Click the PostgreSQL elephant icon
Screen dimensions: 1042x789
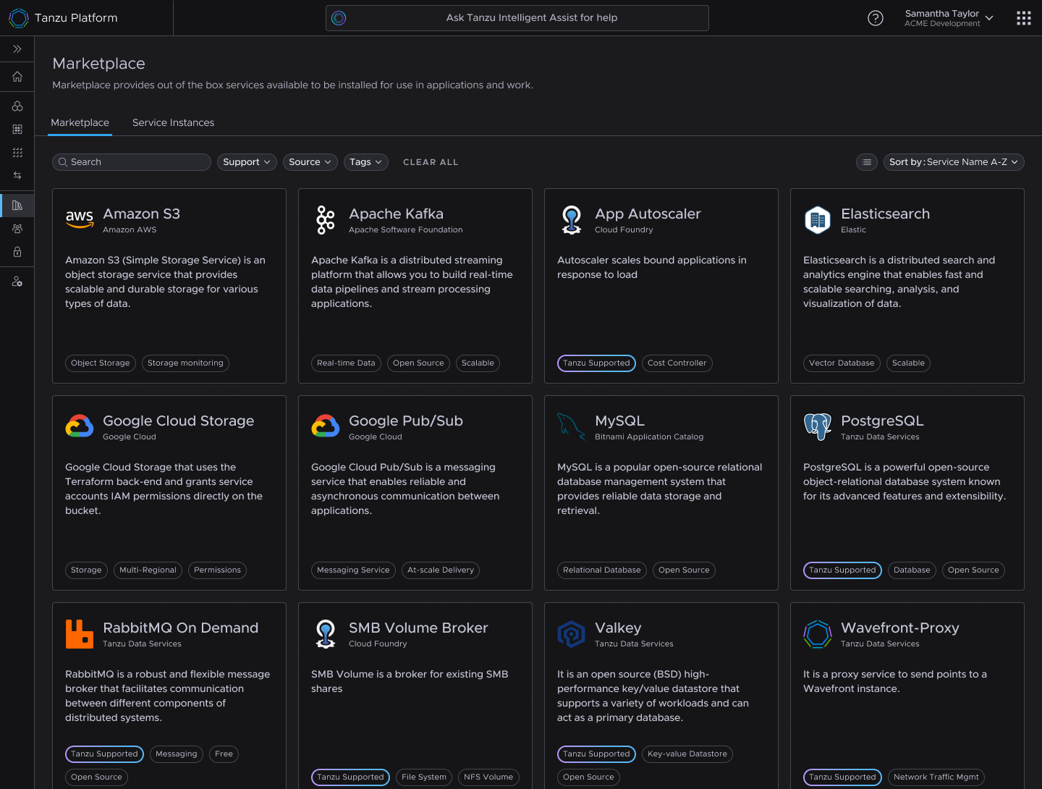tap(818, 426)
